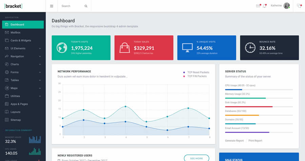Click the CPU Usage sparkline chart in sidebar
The width and height of the screenshot is (305, 161).
[35, 151]
